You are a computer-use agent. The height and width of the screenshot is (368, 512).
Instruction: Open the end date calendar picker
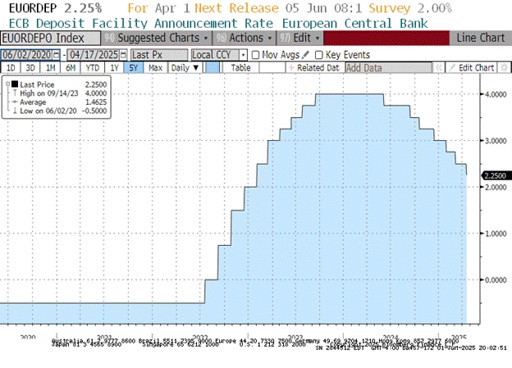[x=123, y=55]
